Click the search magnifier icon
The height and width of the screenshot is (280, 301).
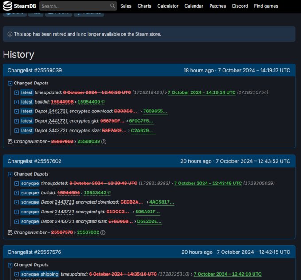click(x=113, y=6)
